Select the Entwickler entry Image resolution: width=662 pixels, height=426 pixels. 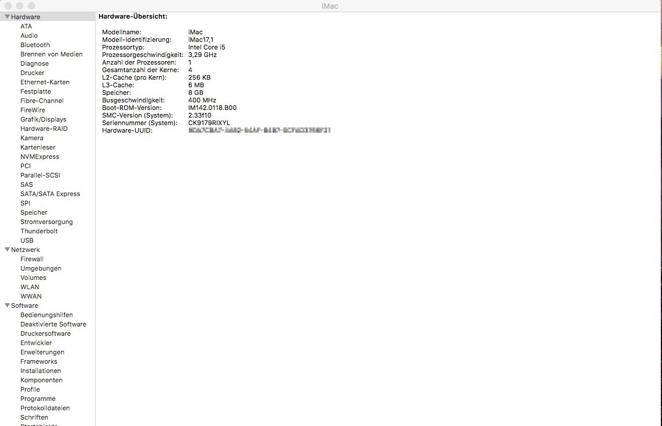pyautogui.click(x=36, y=342)
